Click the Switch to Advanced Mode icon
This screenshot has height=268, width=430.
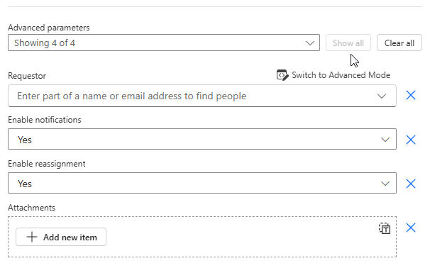282,75
